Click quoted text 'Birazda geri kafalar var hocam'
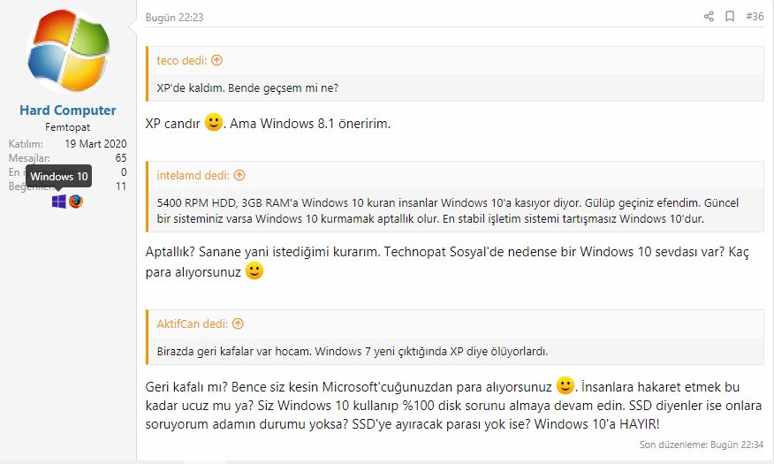This screenshot has width=774, height=464. tap(234, 352)
